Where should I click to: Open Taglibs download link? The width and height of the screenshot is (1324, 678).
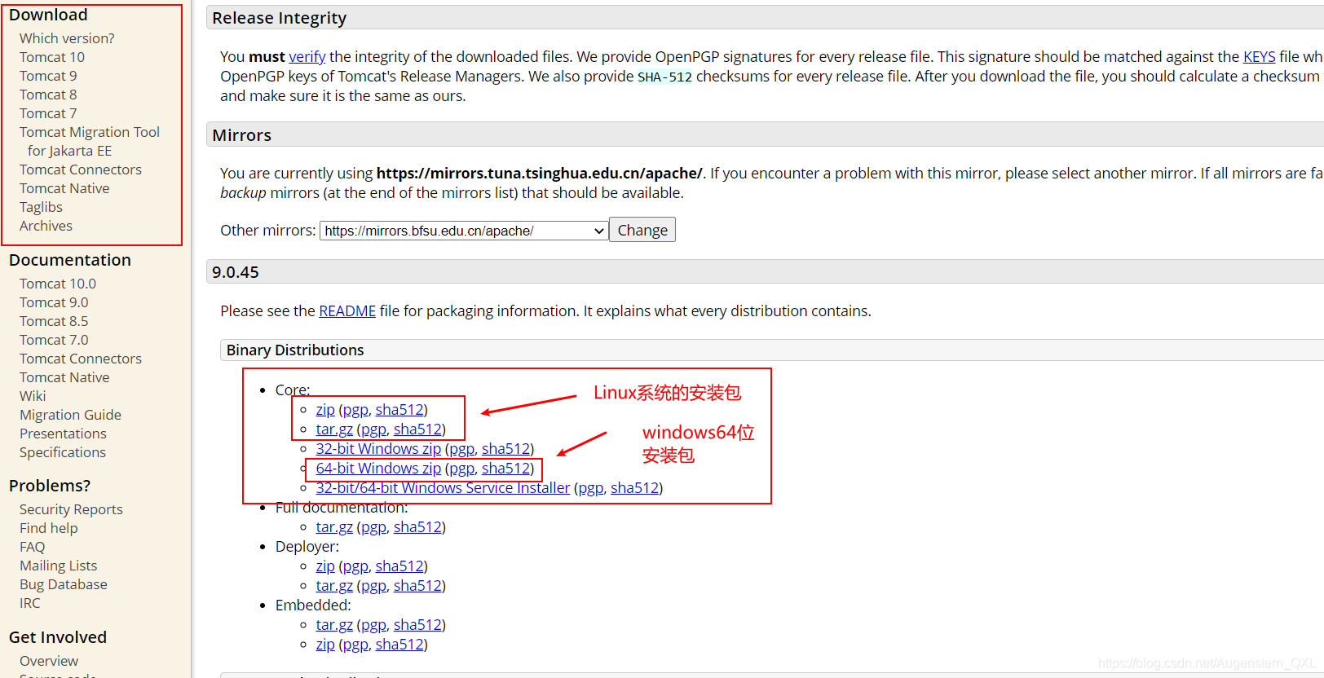tap(41, 207)
